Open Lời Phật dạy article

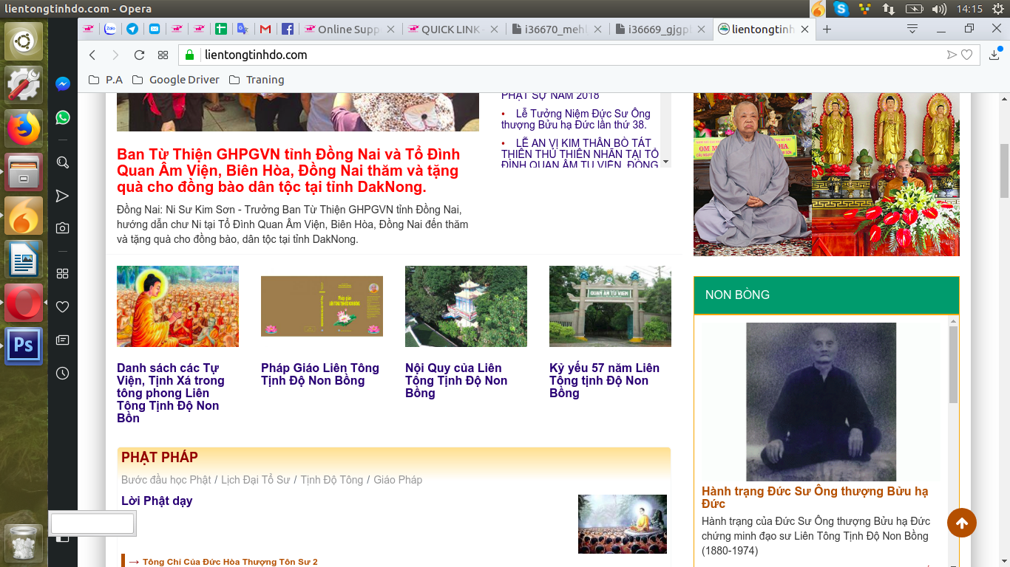click(157, 501)
